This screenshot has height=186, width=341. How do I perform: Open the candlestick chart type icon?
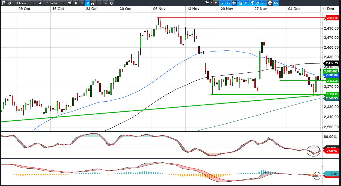(246, 3)
